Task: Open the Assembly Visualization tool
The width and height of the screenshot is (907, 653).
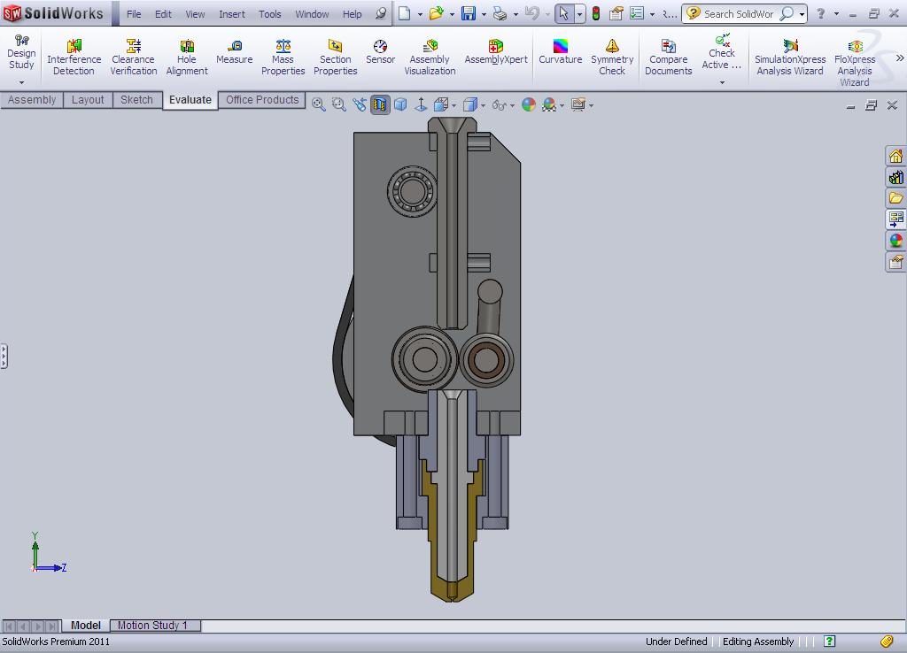Action: click(x=430, y=53)
